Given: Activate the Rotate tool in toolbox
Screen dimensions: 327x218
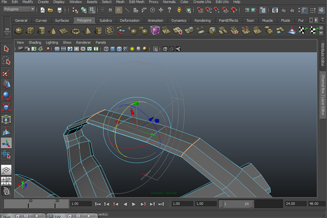Looking at the screenshot, I should click(x=6, y=96).
